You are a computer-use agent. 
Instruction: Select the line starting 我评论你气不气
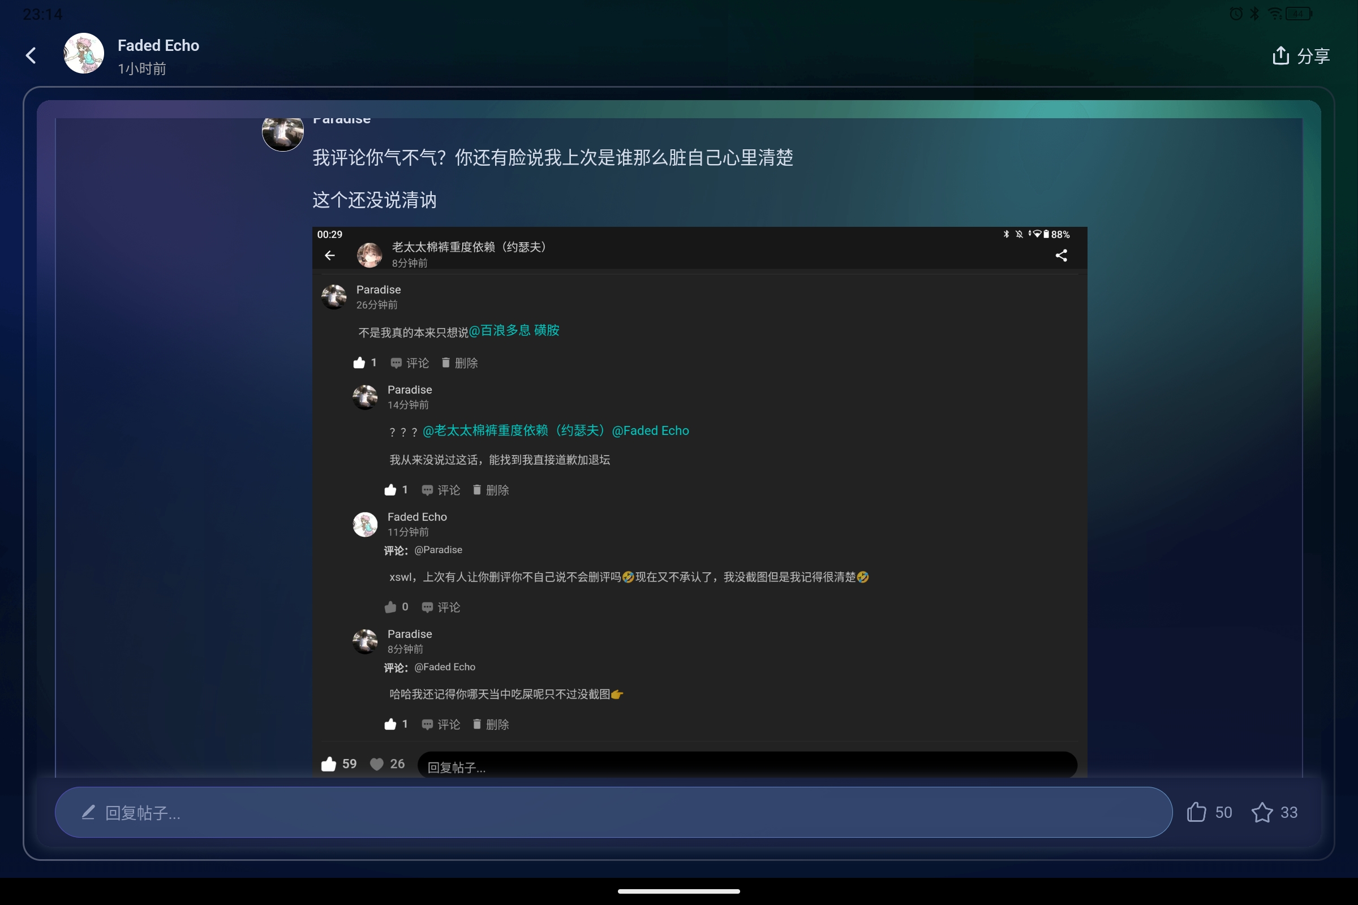point(553,157)
